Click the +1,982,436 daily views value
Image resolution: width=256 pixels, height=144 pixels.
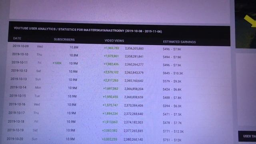pos(111,64)
